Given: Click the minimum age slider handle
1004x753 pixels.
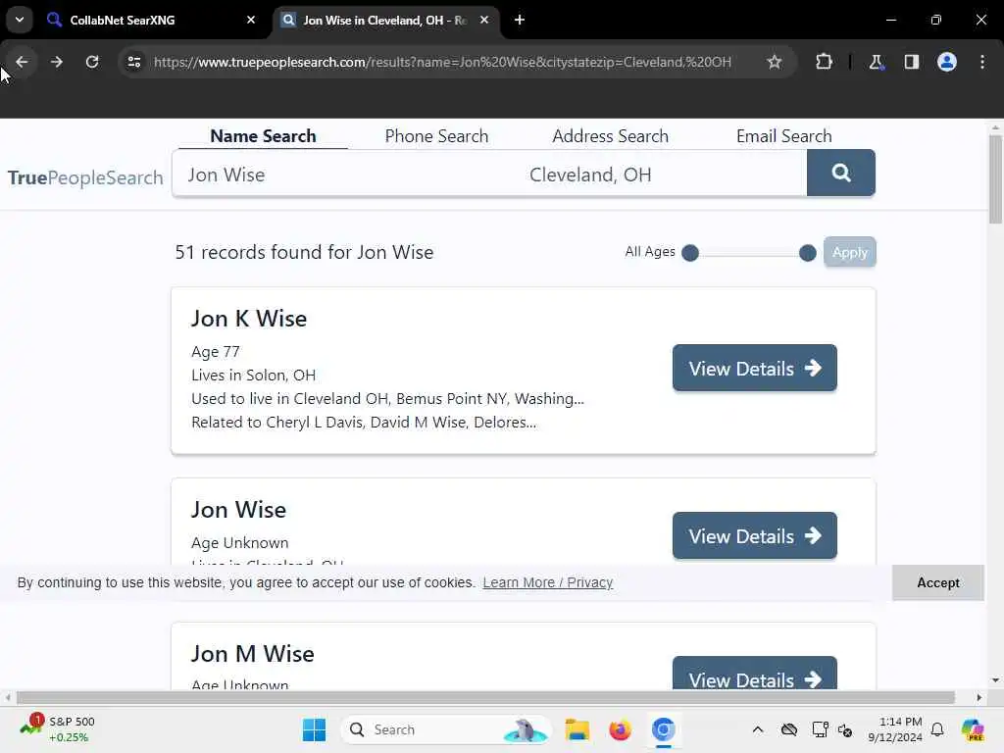Looking at the screenshot, I should pos(690,253).
